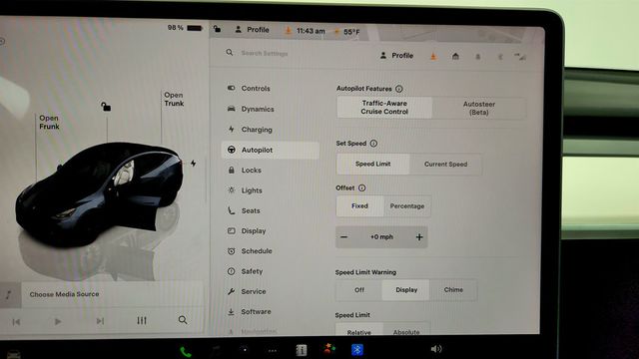The width and height of the screenshot is (639, 359).
Task: Open the blue Bluetooth app
Action: [x=357, y=349]
